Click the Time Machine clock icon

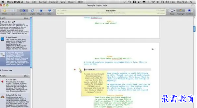pos(129,2)
